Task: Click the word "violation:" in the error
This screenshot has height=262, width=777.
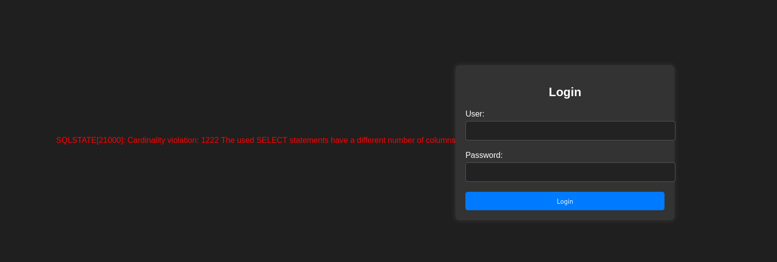Action: 183,140
